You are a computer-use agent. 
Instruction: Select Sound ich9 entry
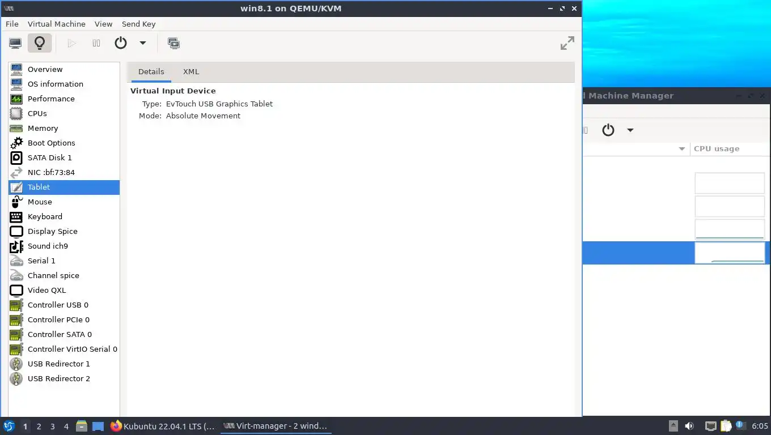click(x=64, y=246)
